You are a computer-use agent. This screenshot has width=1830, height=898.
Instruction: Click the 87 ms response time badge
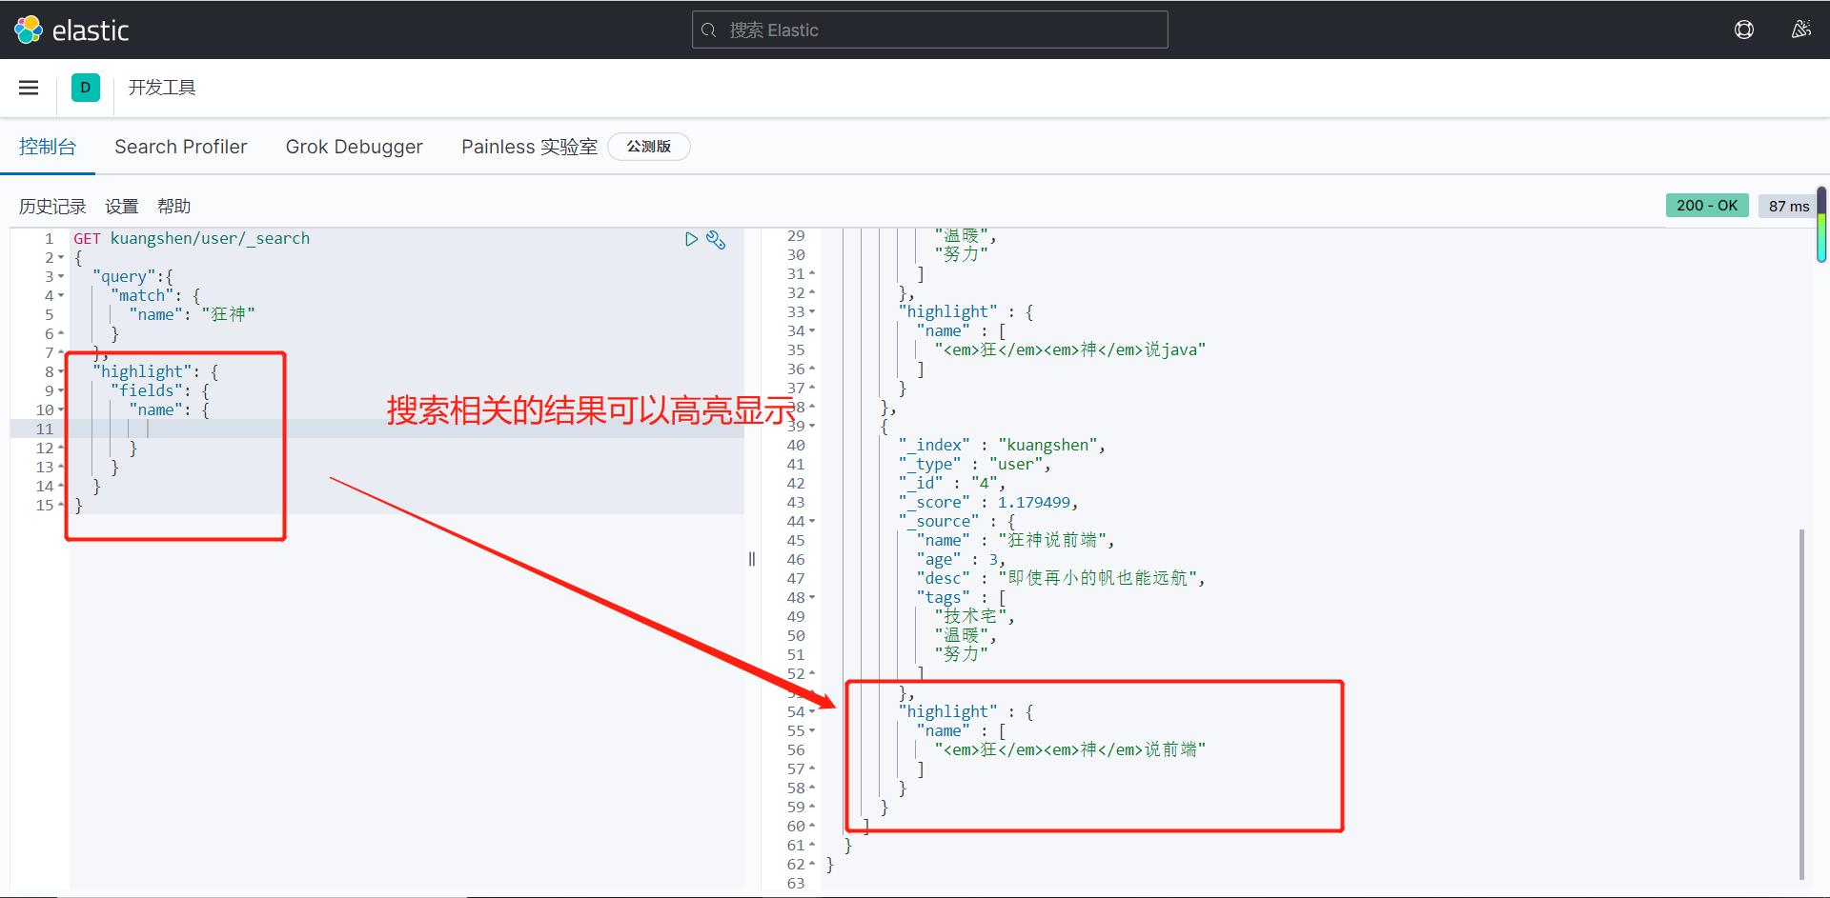click(1789, 206)
